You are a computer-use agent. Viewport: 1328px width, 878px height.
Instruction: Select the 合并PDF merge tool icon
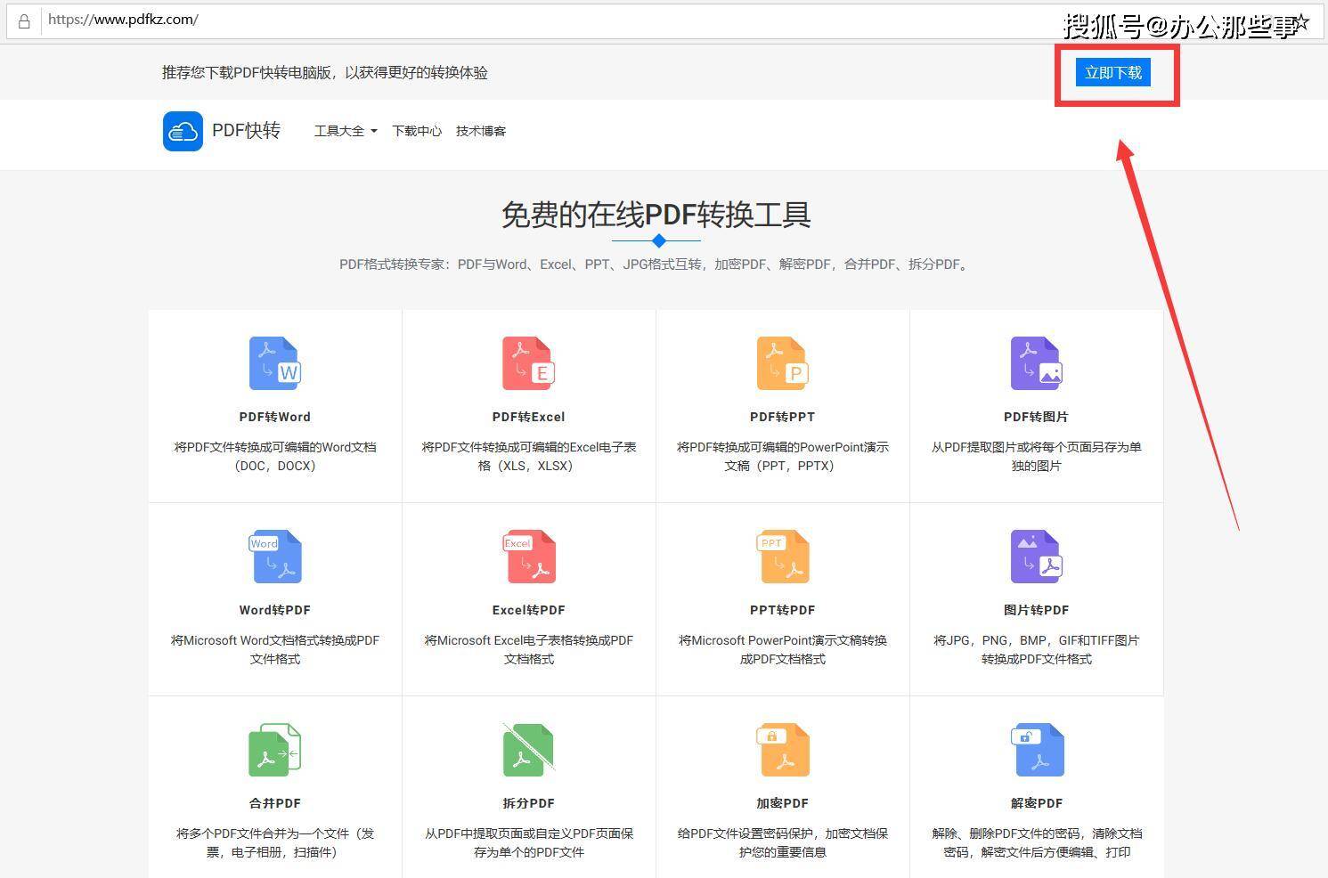pyautogui.click(x=274, y=749)
